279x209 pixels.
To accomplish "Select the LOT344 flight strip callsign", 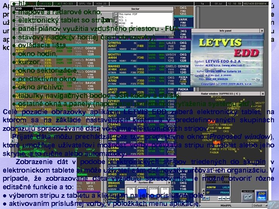I will [113, 78].
